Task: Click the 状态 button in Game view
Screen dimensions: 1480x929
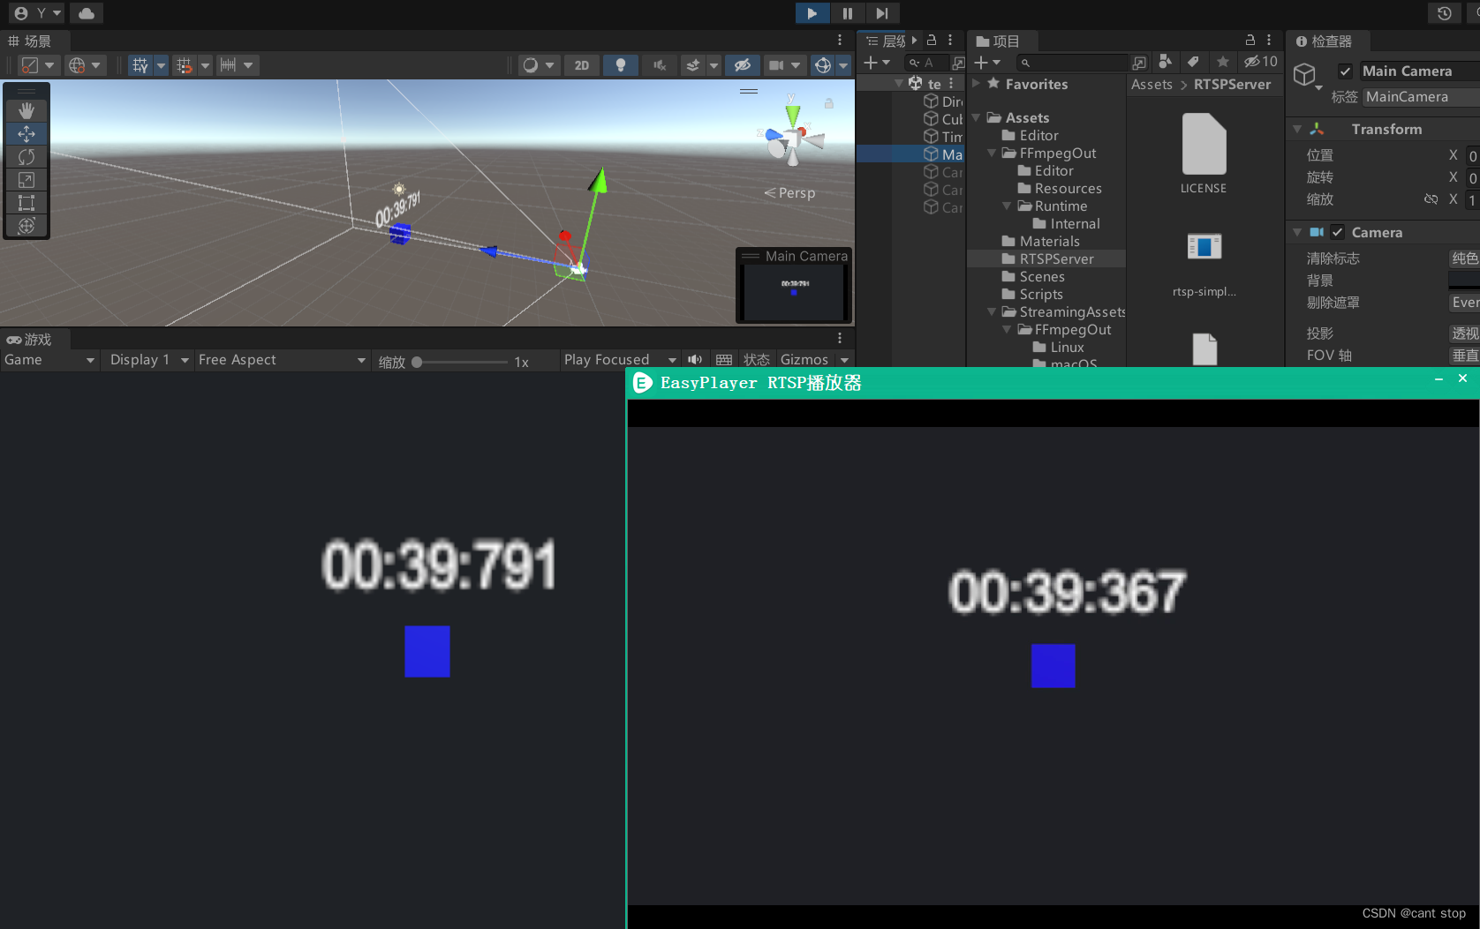Action: pyautogui.click(x=756, y=359)
